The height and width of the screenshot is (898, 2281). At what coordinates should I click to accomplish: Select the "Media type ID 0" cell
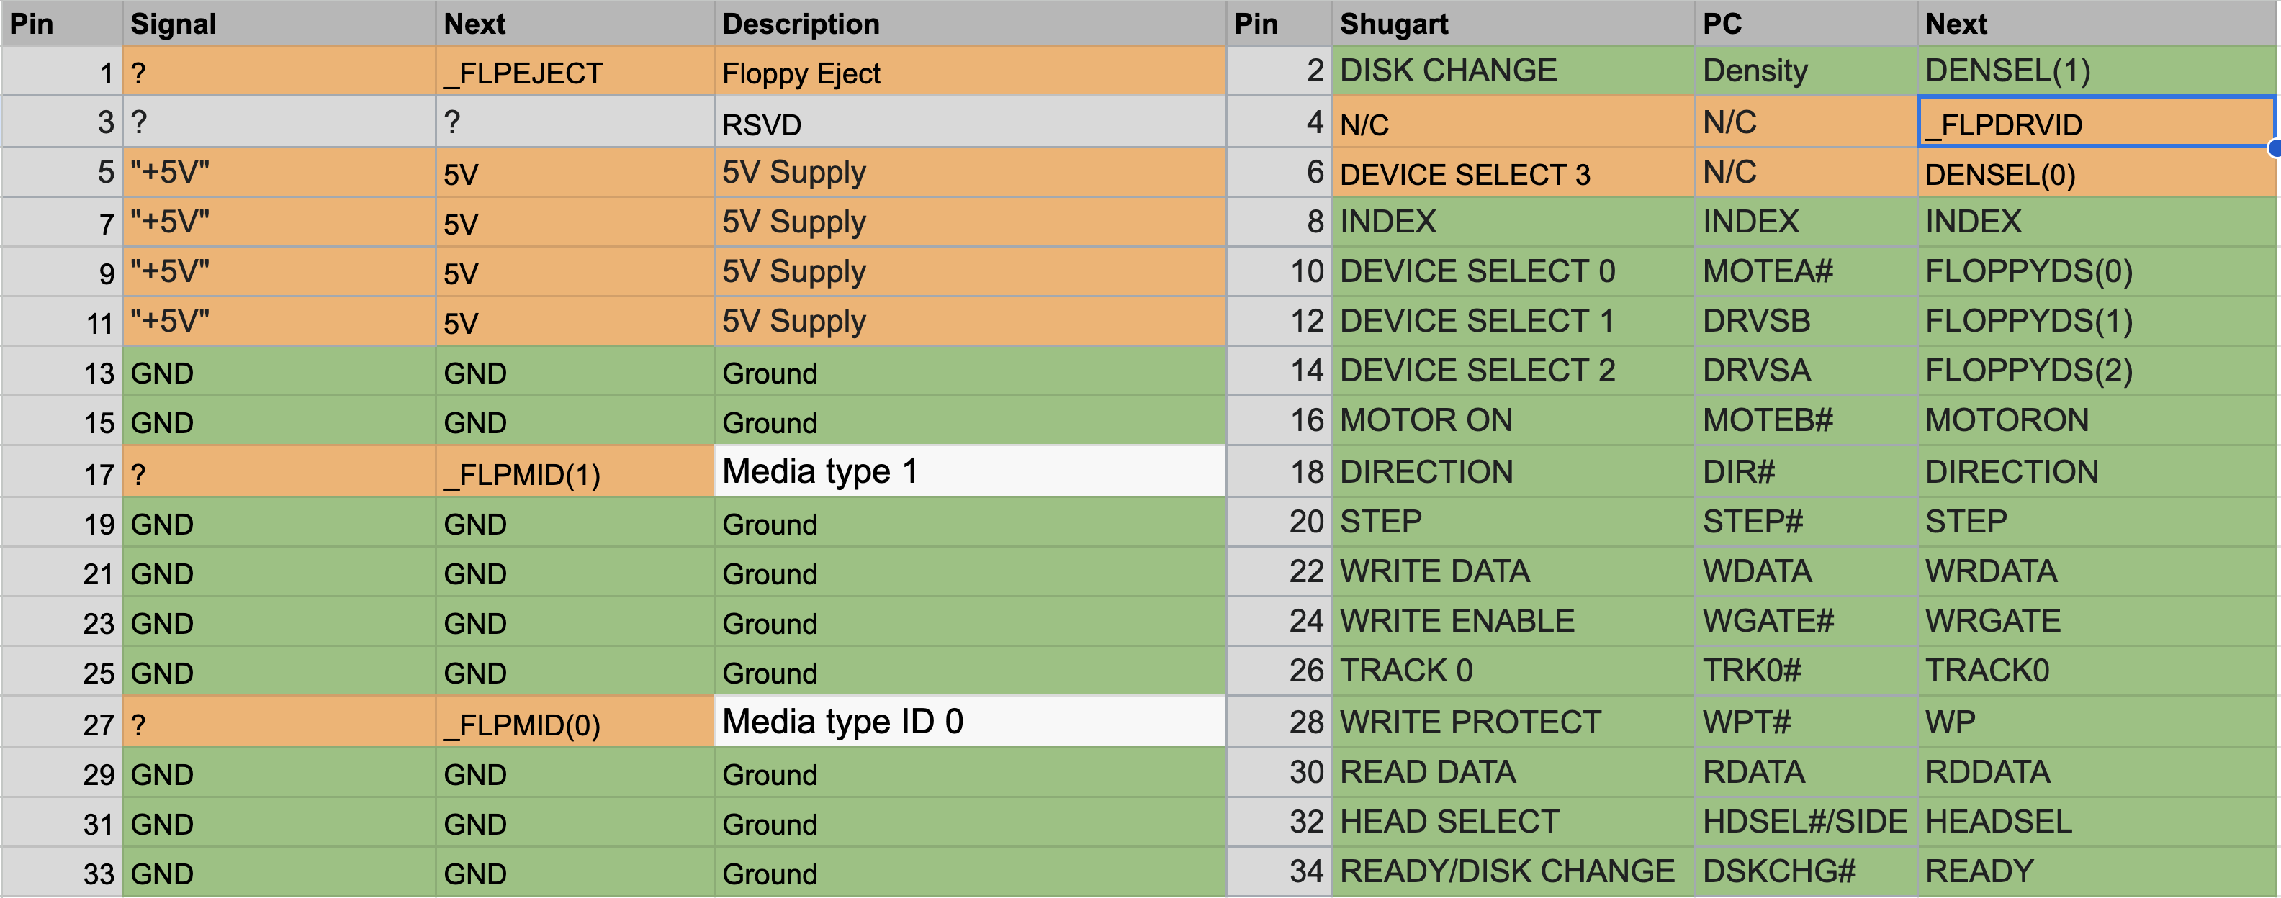968,722
